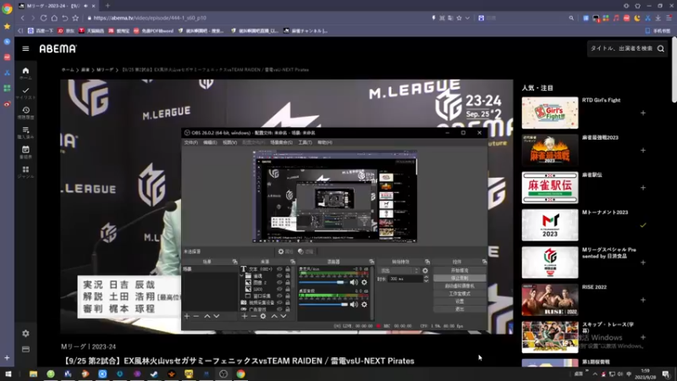The height and width of the screenshot is (381, 677).
Task: Toggle visibility of the 文本 (GDI+) source
Action: pyautogui.click(x=279, y=269)
